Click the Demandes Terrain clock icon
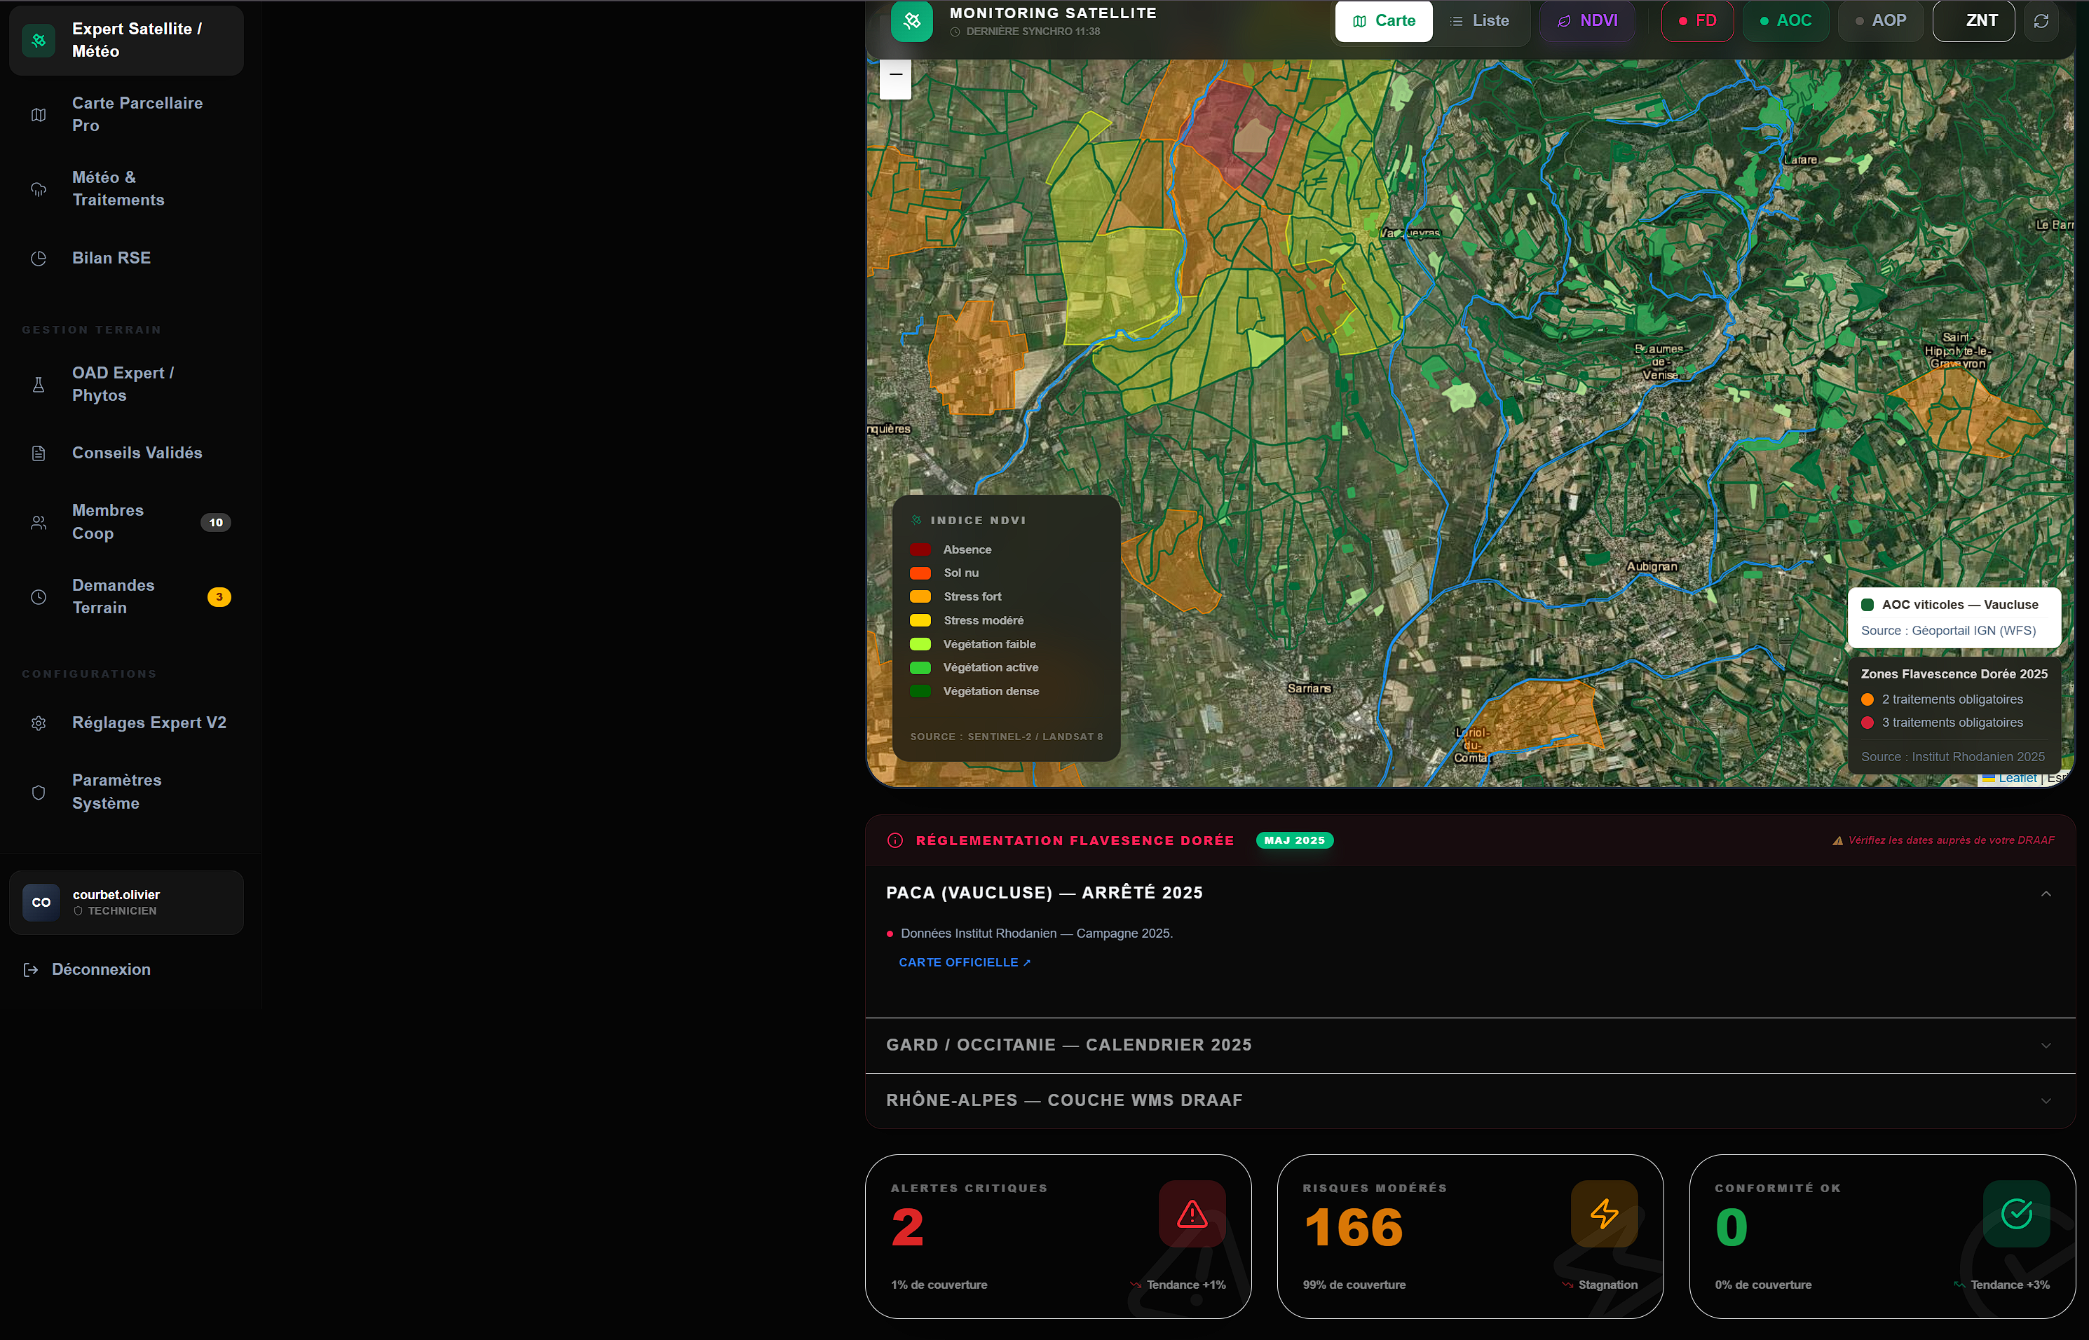Image resolution: width=2089 pixels, height=1340 pixels. click(x=39, y=597)
